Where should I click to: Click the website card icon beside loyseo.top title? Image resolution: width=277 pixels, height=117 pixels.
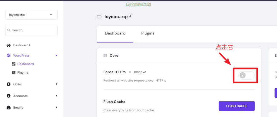(99, 17)
